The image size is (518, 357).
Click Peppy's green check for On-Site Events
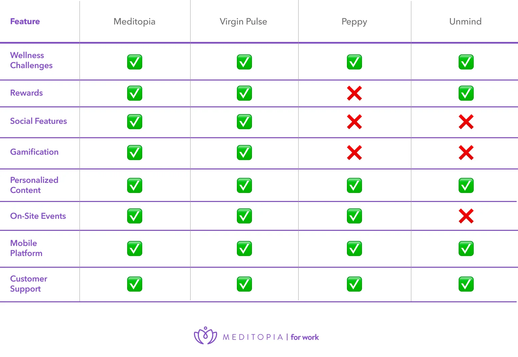coord(354,216)
